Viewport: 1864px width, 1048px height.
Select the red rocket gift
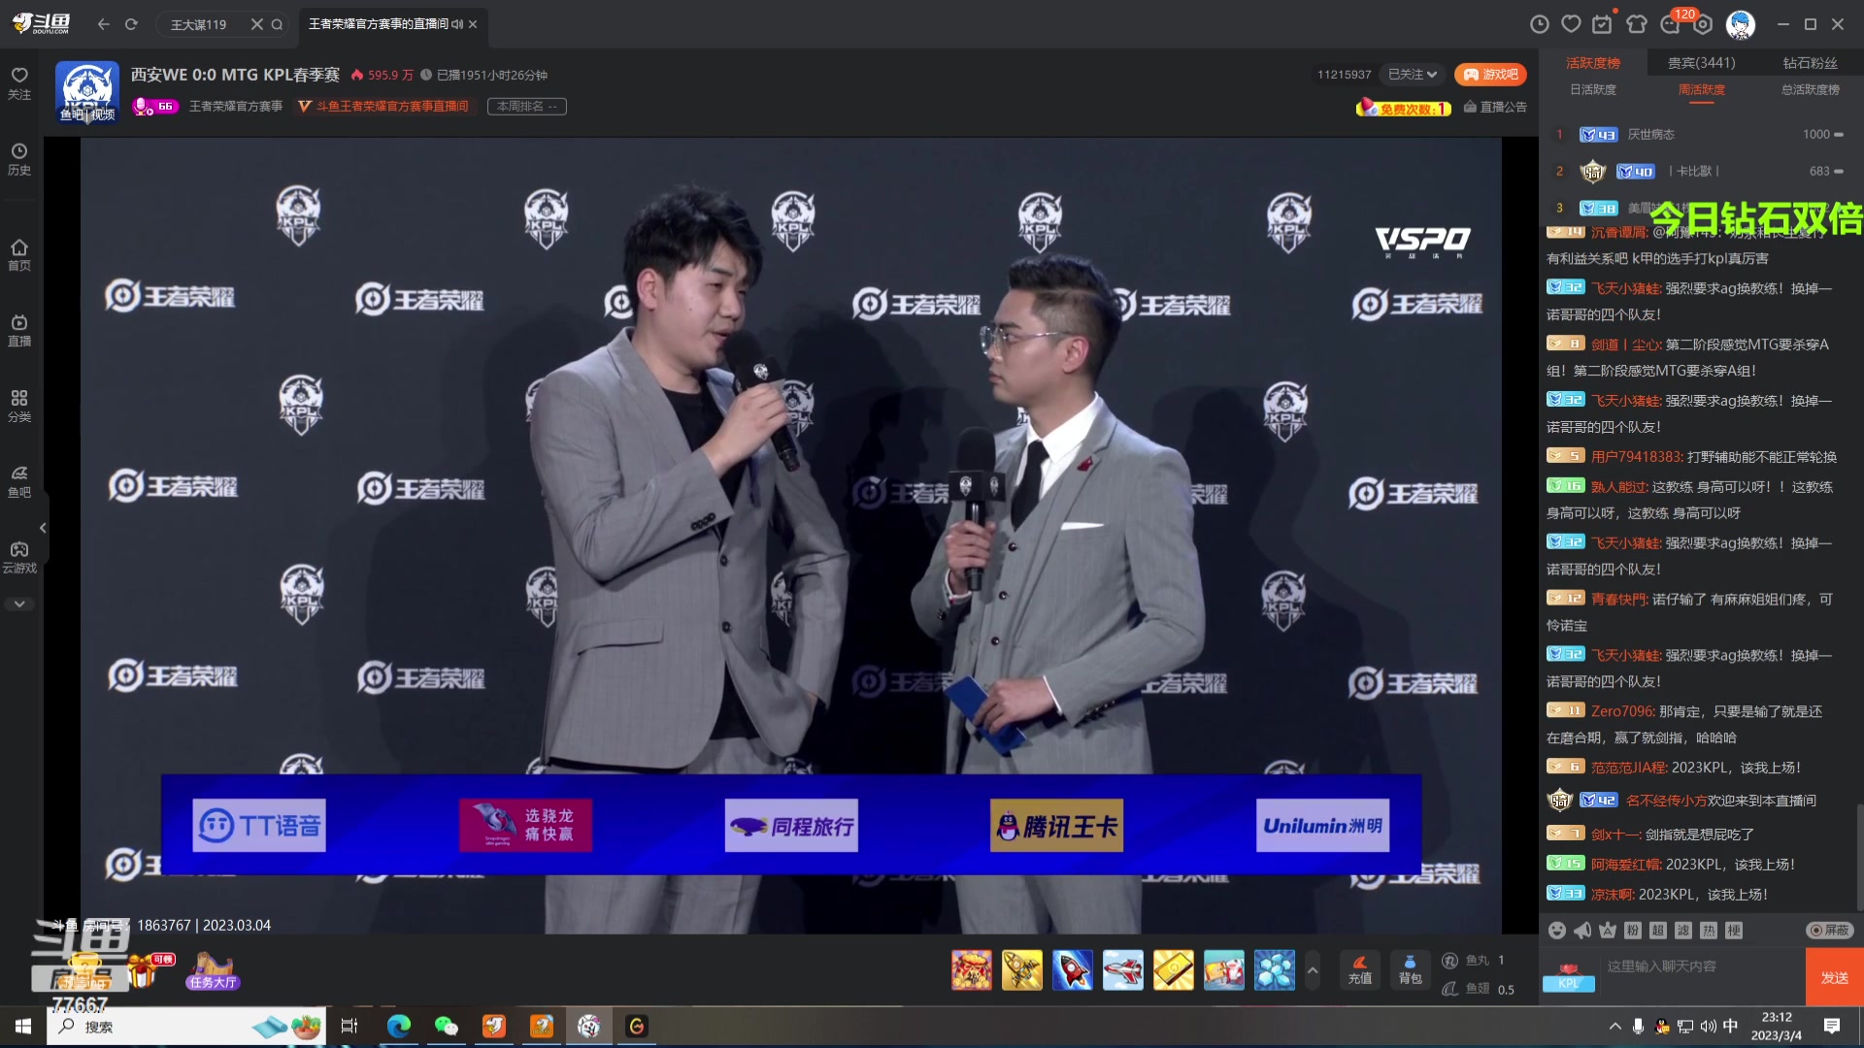[1073, 970]
